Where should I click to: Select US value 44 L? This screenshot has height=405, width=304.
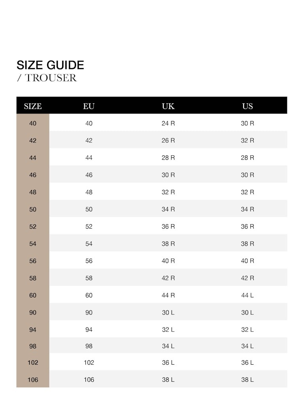pyautogui.click(x=247, y=295)
